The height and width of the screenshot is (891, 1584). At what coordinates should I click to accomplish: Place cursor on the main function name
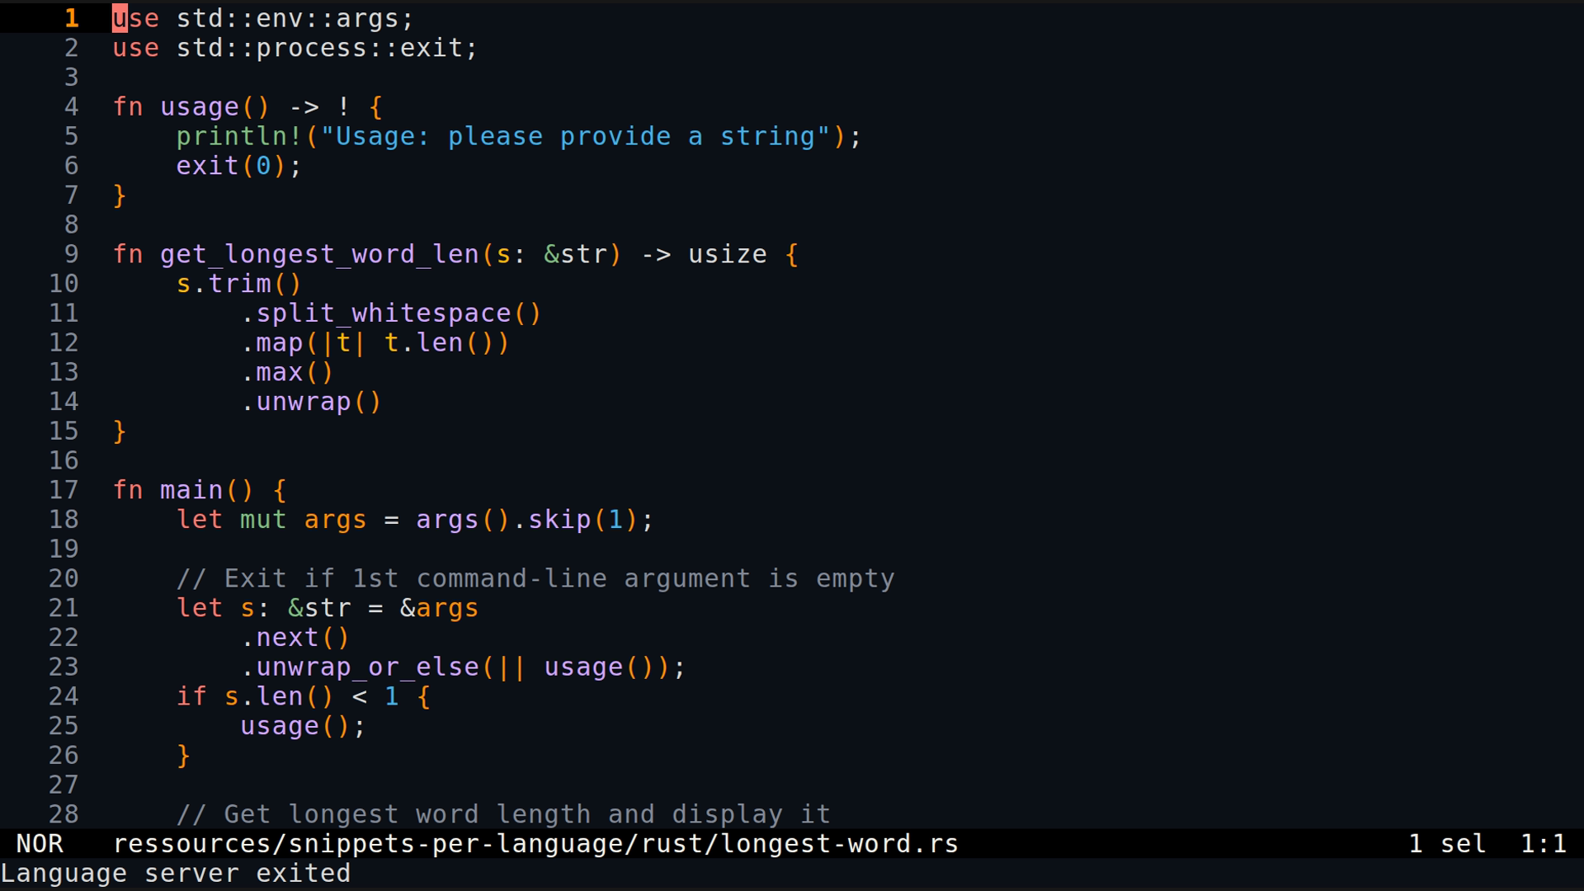[x=191, y=490]
